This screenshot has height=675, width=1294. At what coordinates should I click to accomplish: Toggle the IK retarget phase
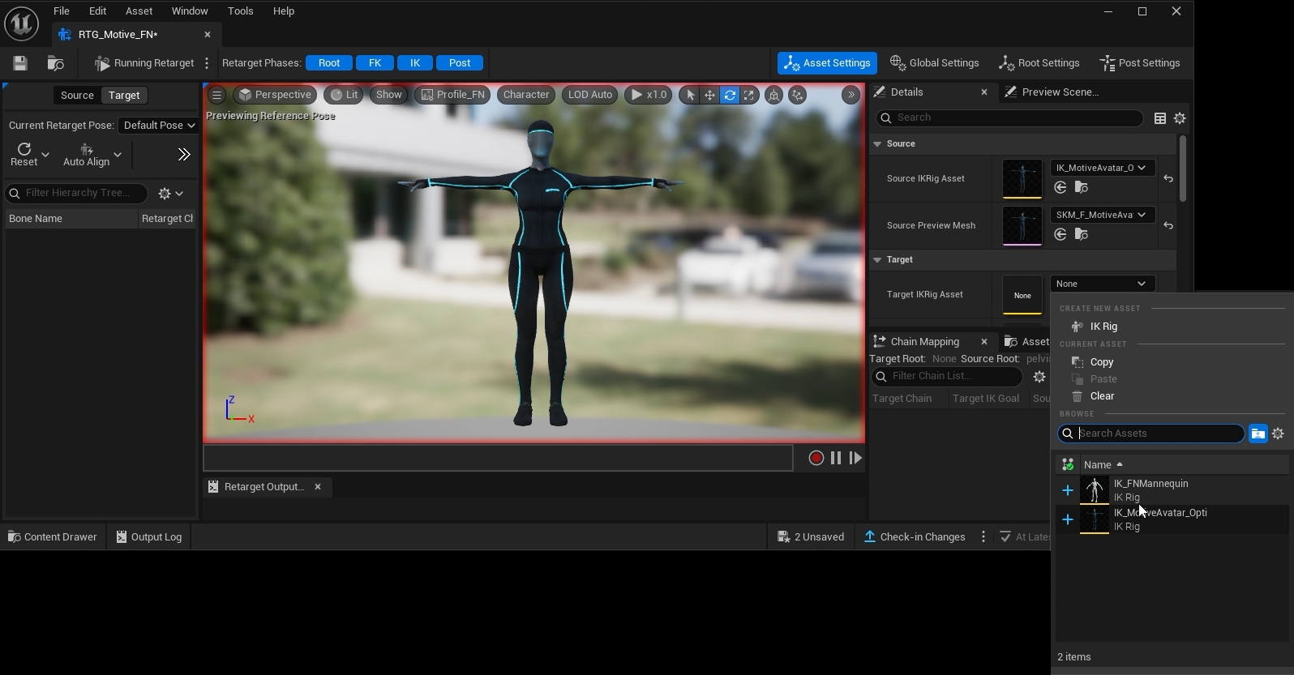tap(414, 63)
